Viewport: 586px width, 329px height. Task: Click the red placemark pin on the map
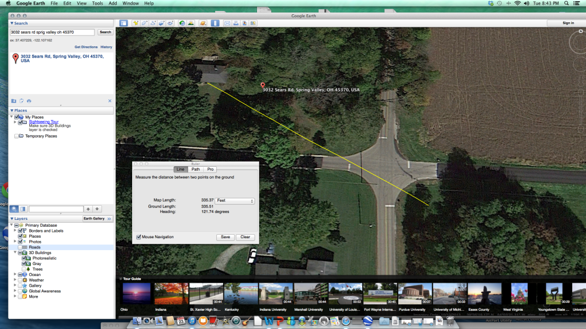pos(263,86)
